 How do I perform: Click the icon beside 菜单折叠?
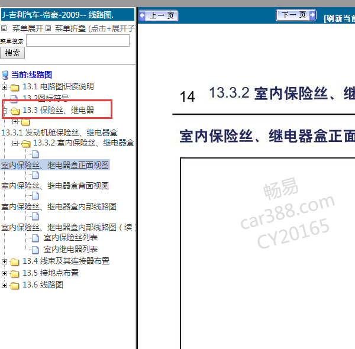(x=48, y=28)
